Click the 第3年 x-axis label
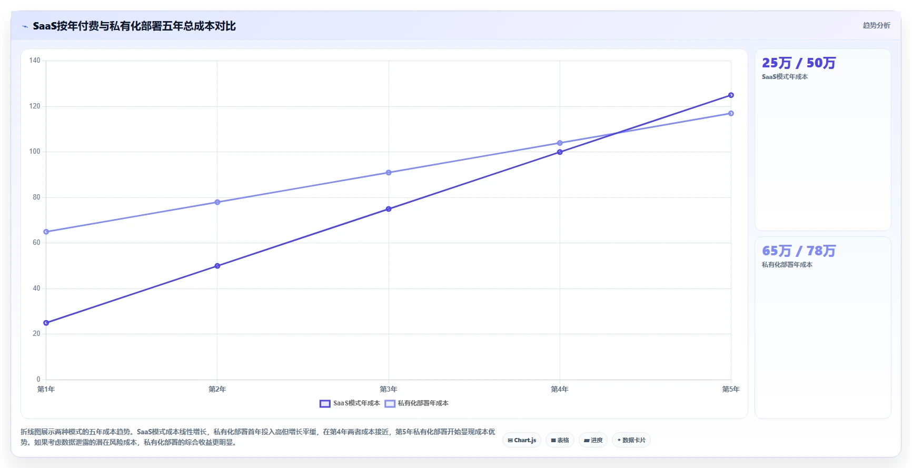The image size is (912, 468). [389, 390]
